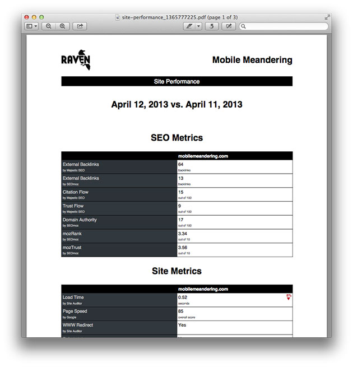Show the edit toolbar
The width and height of the screenshot is (353, 367).
229,26
